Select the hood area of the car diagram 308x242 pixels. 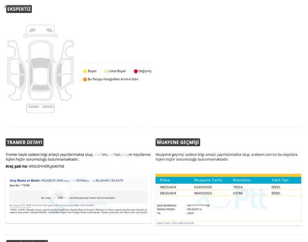(40, 49)
